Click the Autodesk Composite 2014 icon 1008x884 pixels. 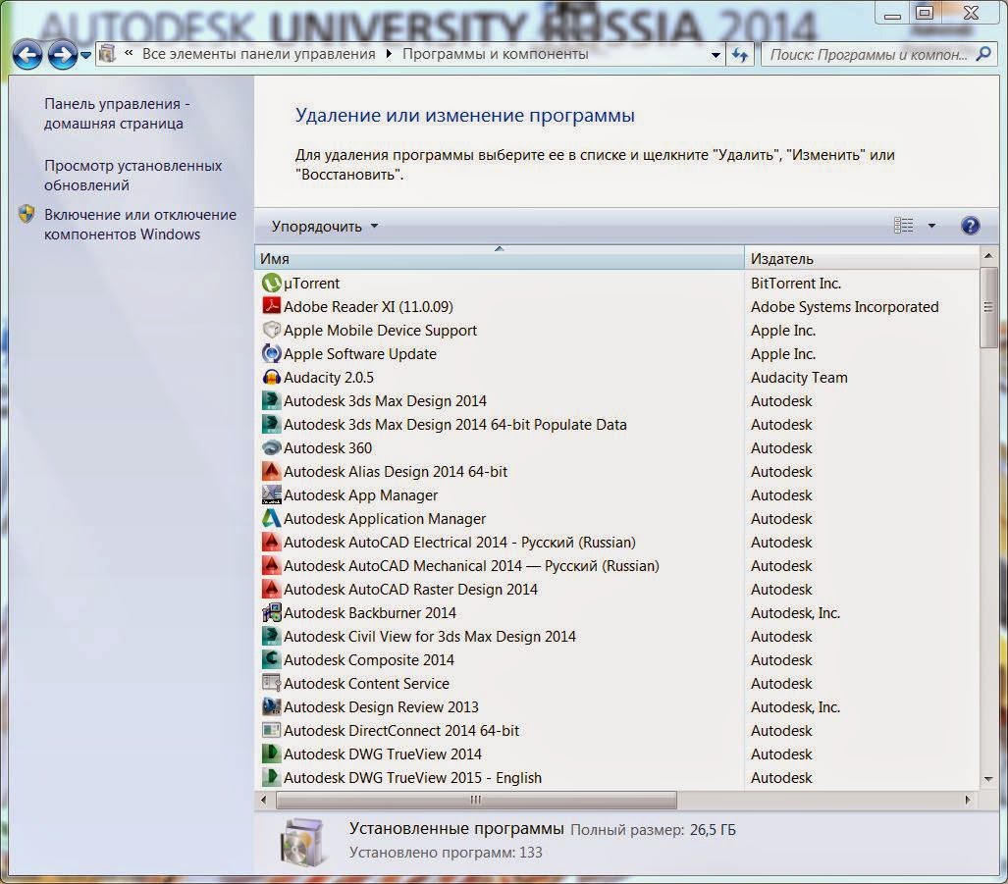coord(271,659)
